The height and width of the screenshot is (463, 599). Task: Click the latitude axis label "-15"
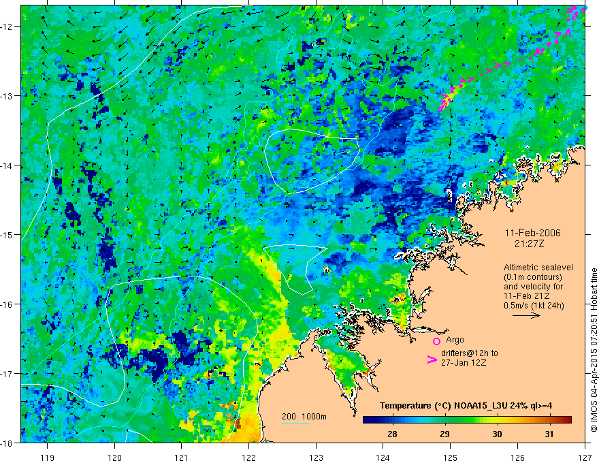7,235
